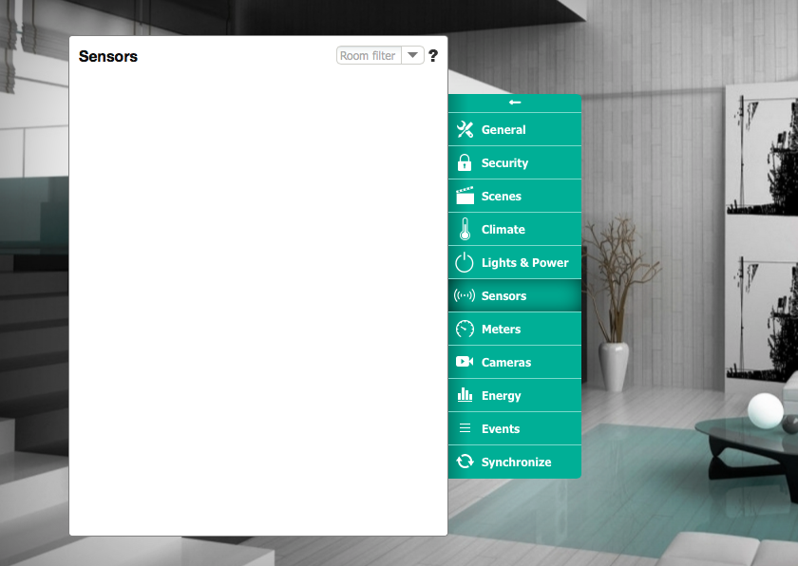Click the wrench and screwdriver General icon
Viewport: 798px width, 566px height.
[x=465, y=130]
